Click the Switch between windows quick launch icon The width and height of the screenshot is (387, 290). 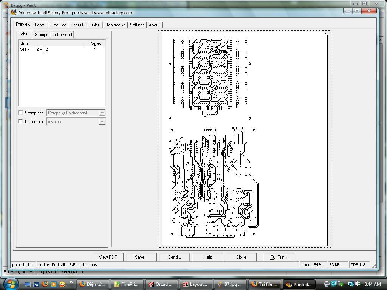36,284
